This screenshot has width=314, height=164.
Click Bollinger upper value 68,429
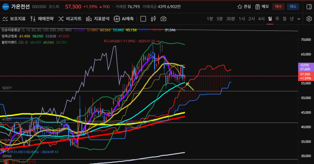tap(35, 43)
